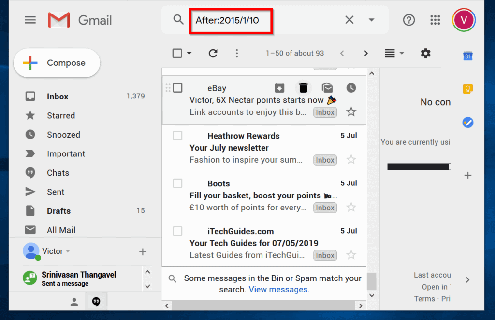This screenshot has width=495, height=320.
Task: Click message list scroll-down arrow
Action: click(x=372, y=295)
